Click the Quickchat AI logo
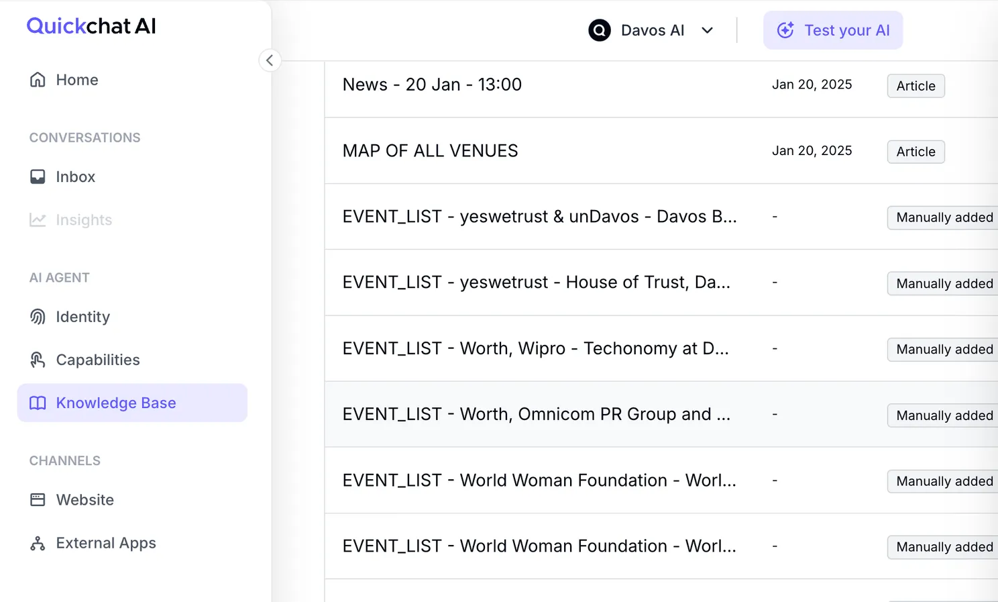The height and width of the screenshot is (602, 998). pyautogui.click(x=91, y=26)
